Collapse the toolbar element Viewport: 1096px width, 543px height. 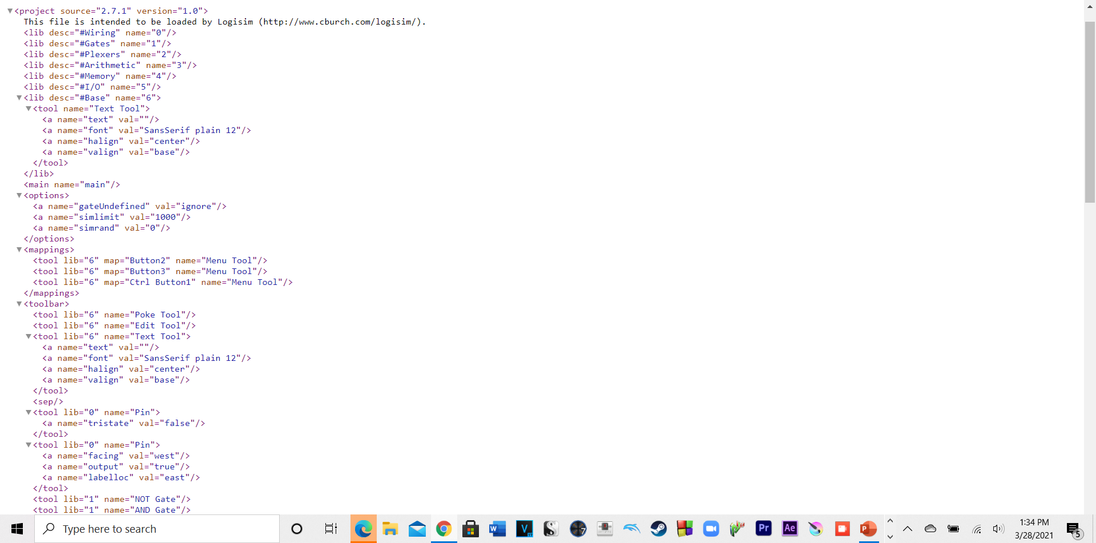click(19, 304)
